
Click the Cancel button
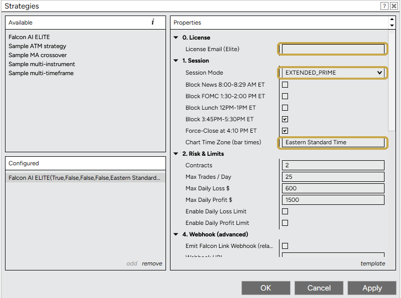tap(319, 288)
